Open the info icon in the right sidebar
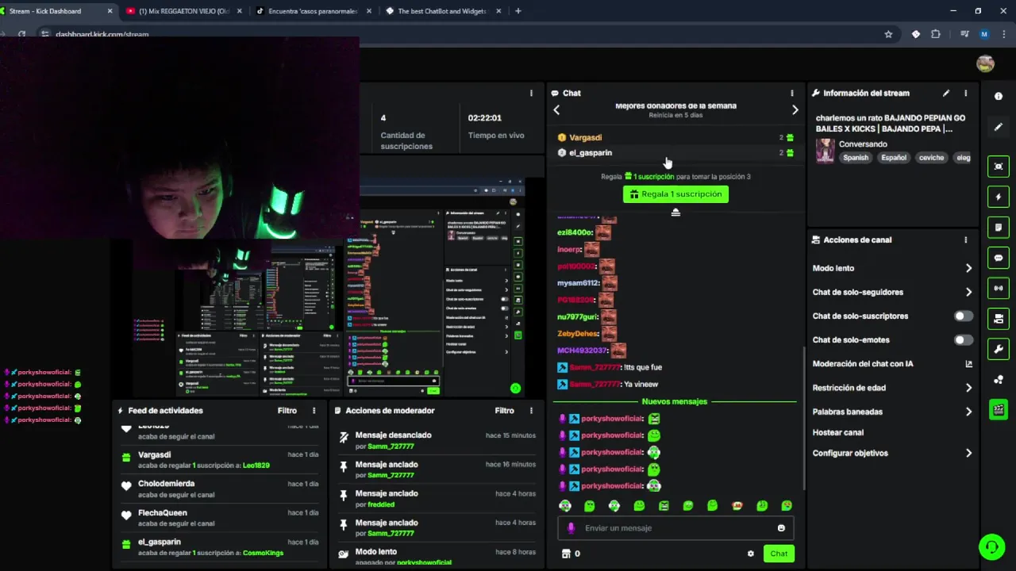This screenshot has width=1016, height=571. pos(999,96)
